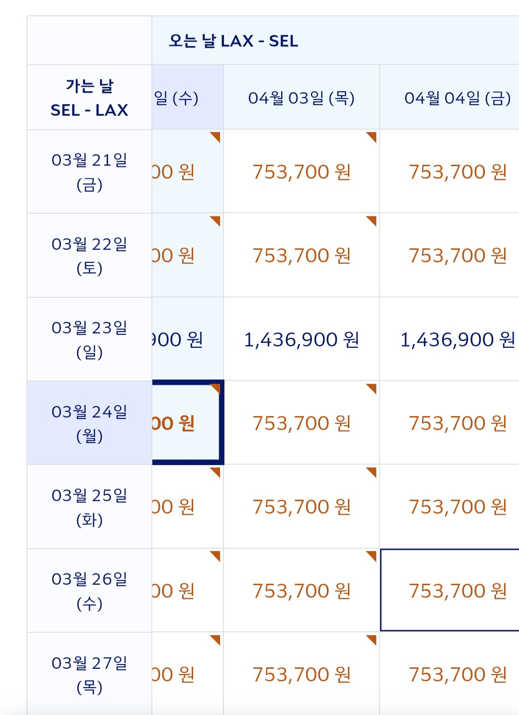Click the bold-bordered selected fare cell for 03월 24일
519x715 pixels.
tap(186, 423)
